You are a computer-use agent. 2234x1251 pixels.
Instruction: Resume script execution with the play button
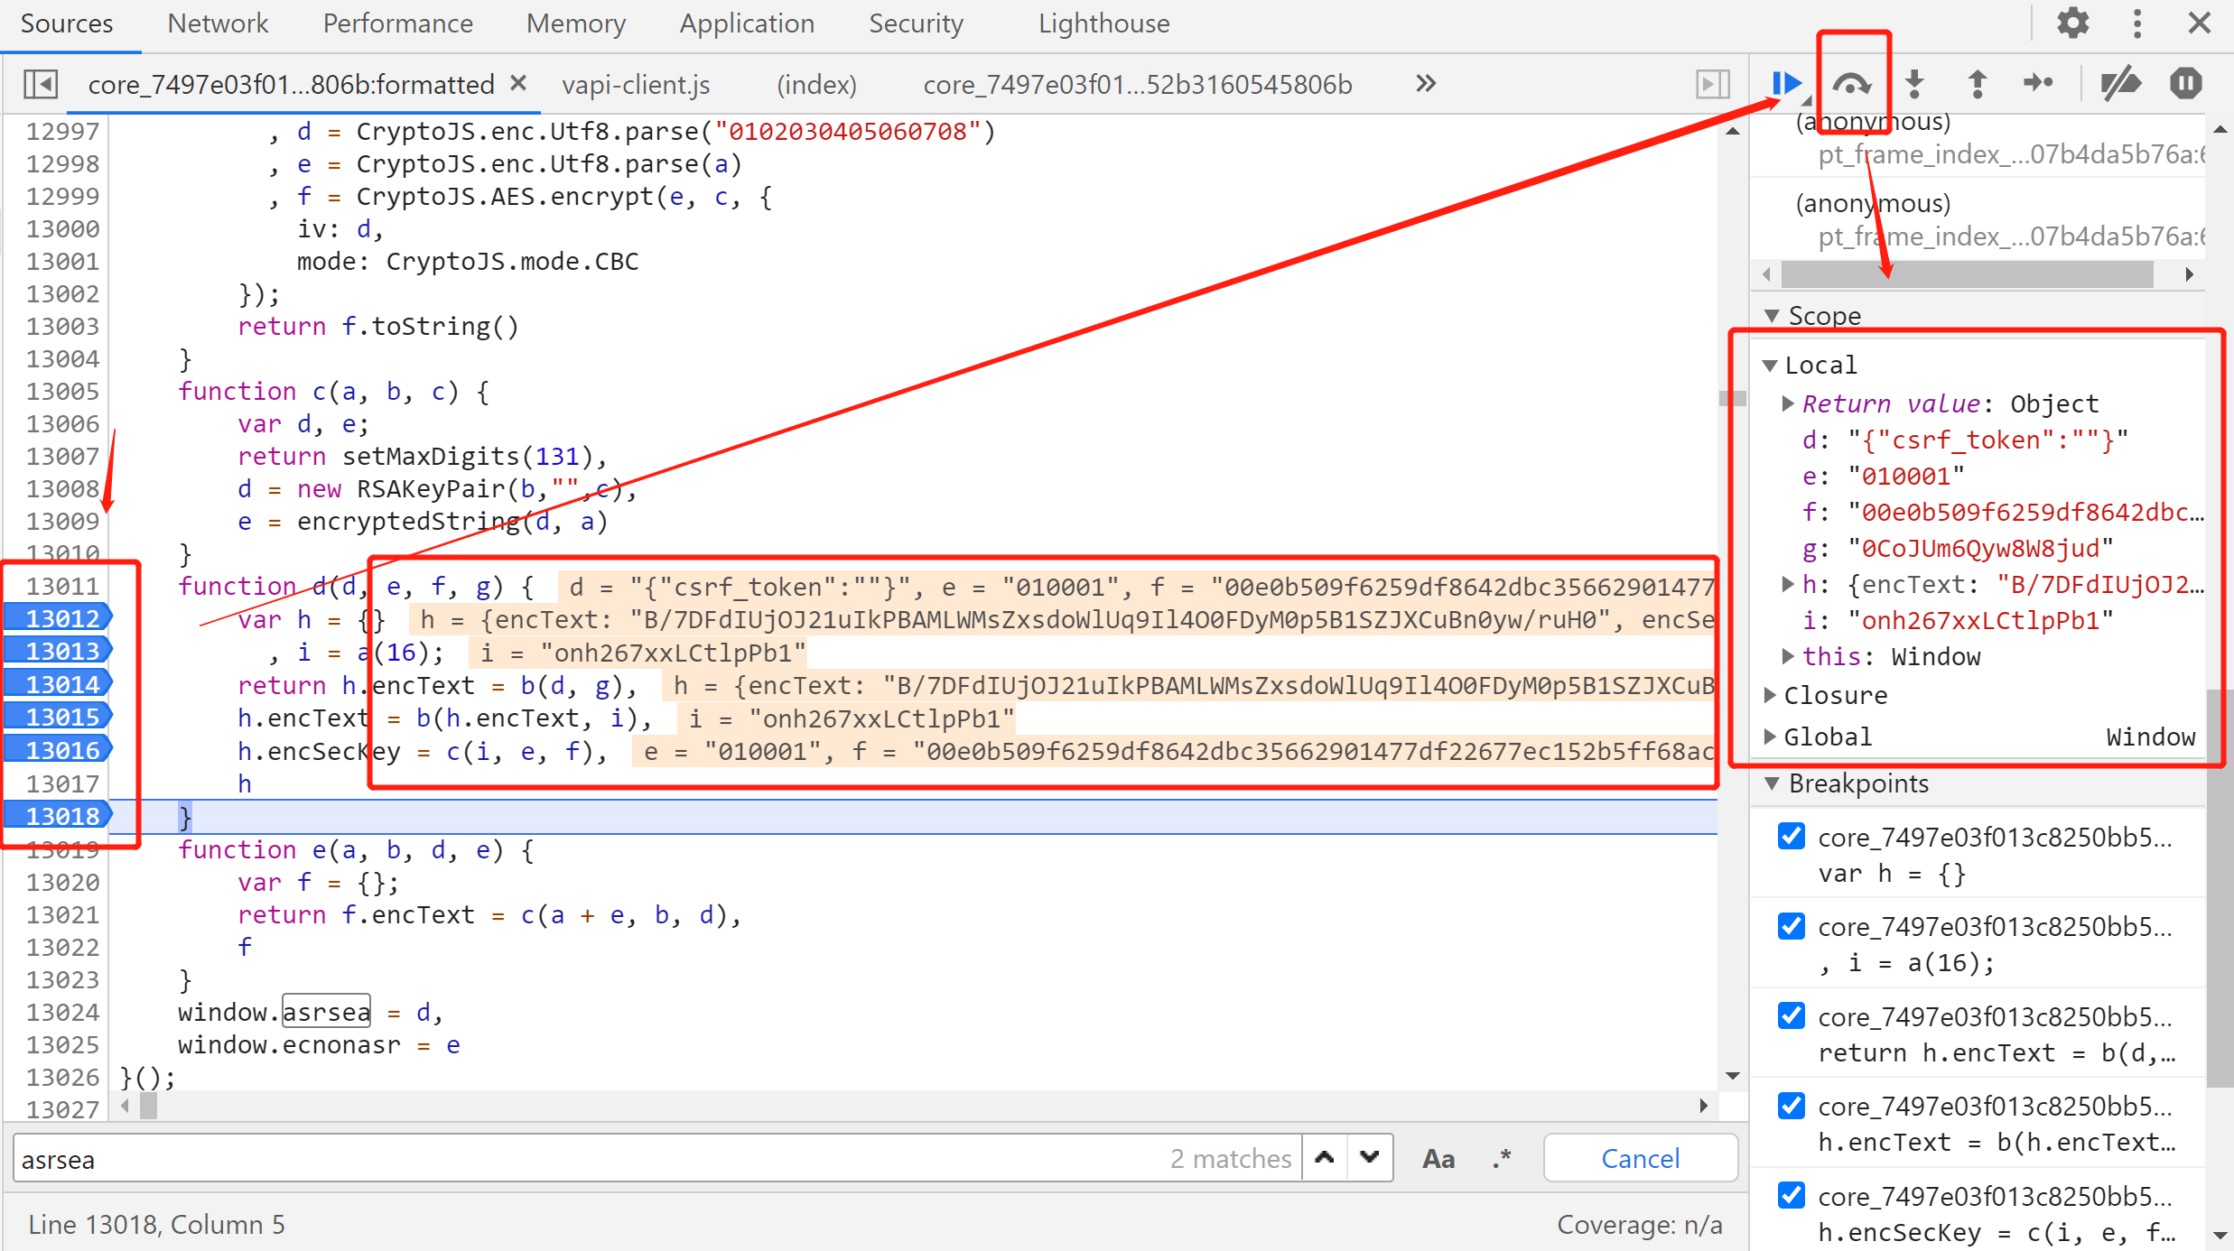coord(1784,84)
